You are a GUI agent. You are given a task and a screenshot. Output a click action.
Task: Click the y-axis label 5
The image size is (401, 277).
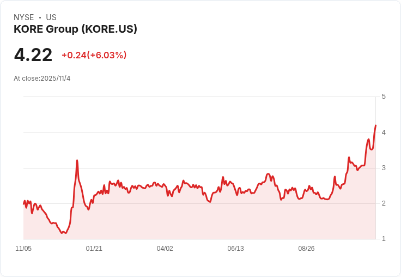(384, 97)
